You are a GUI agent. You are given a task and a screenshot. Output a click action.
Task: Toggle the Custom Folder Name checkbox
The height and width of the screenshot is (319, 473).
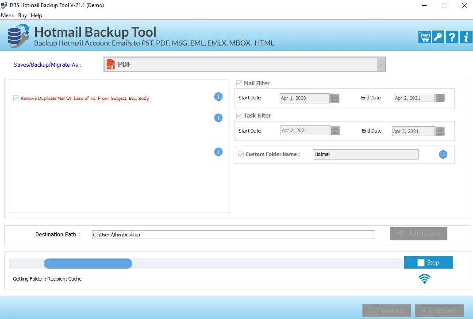[x=241, y=154]
